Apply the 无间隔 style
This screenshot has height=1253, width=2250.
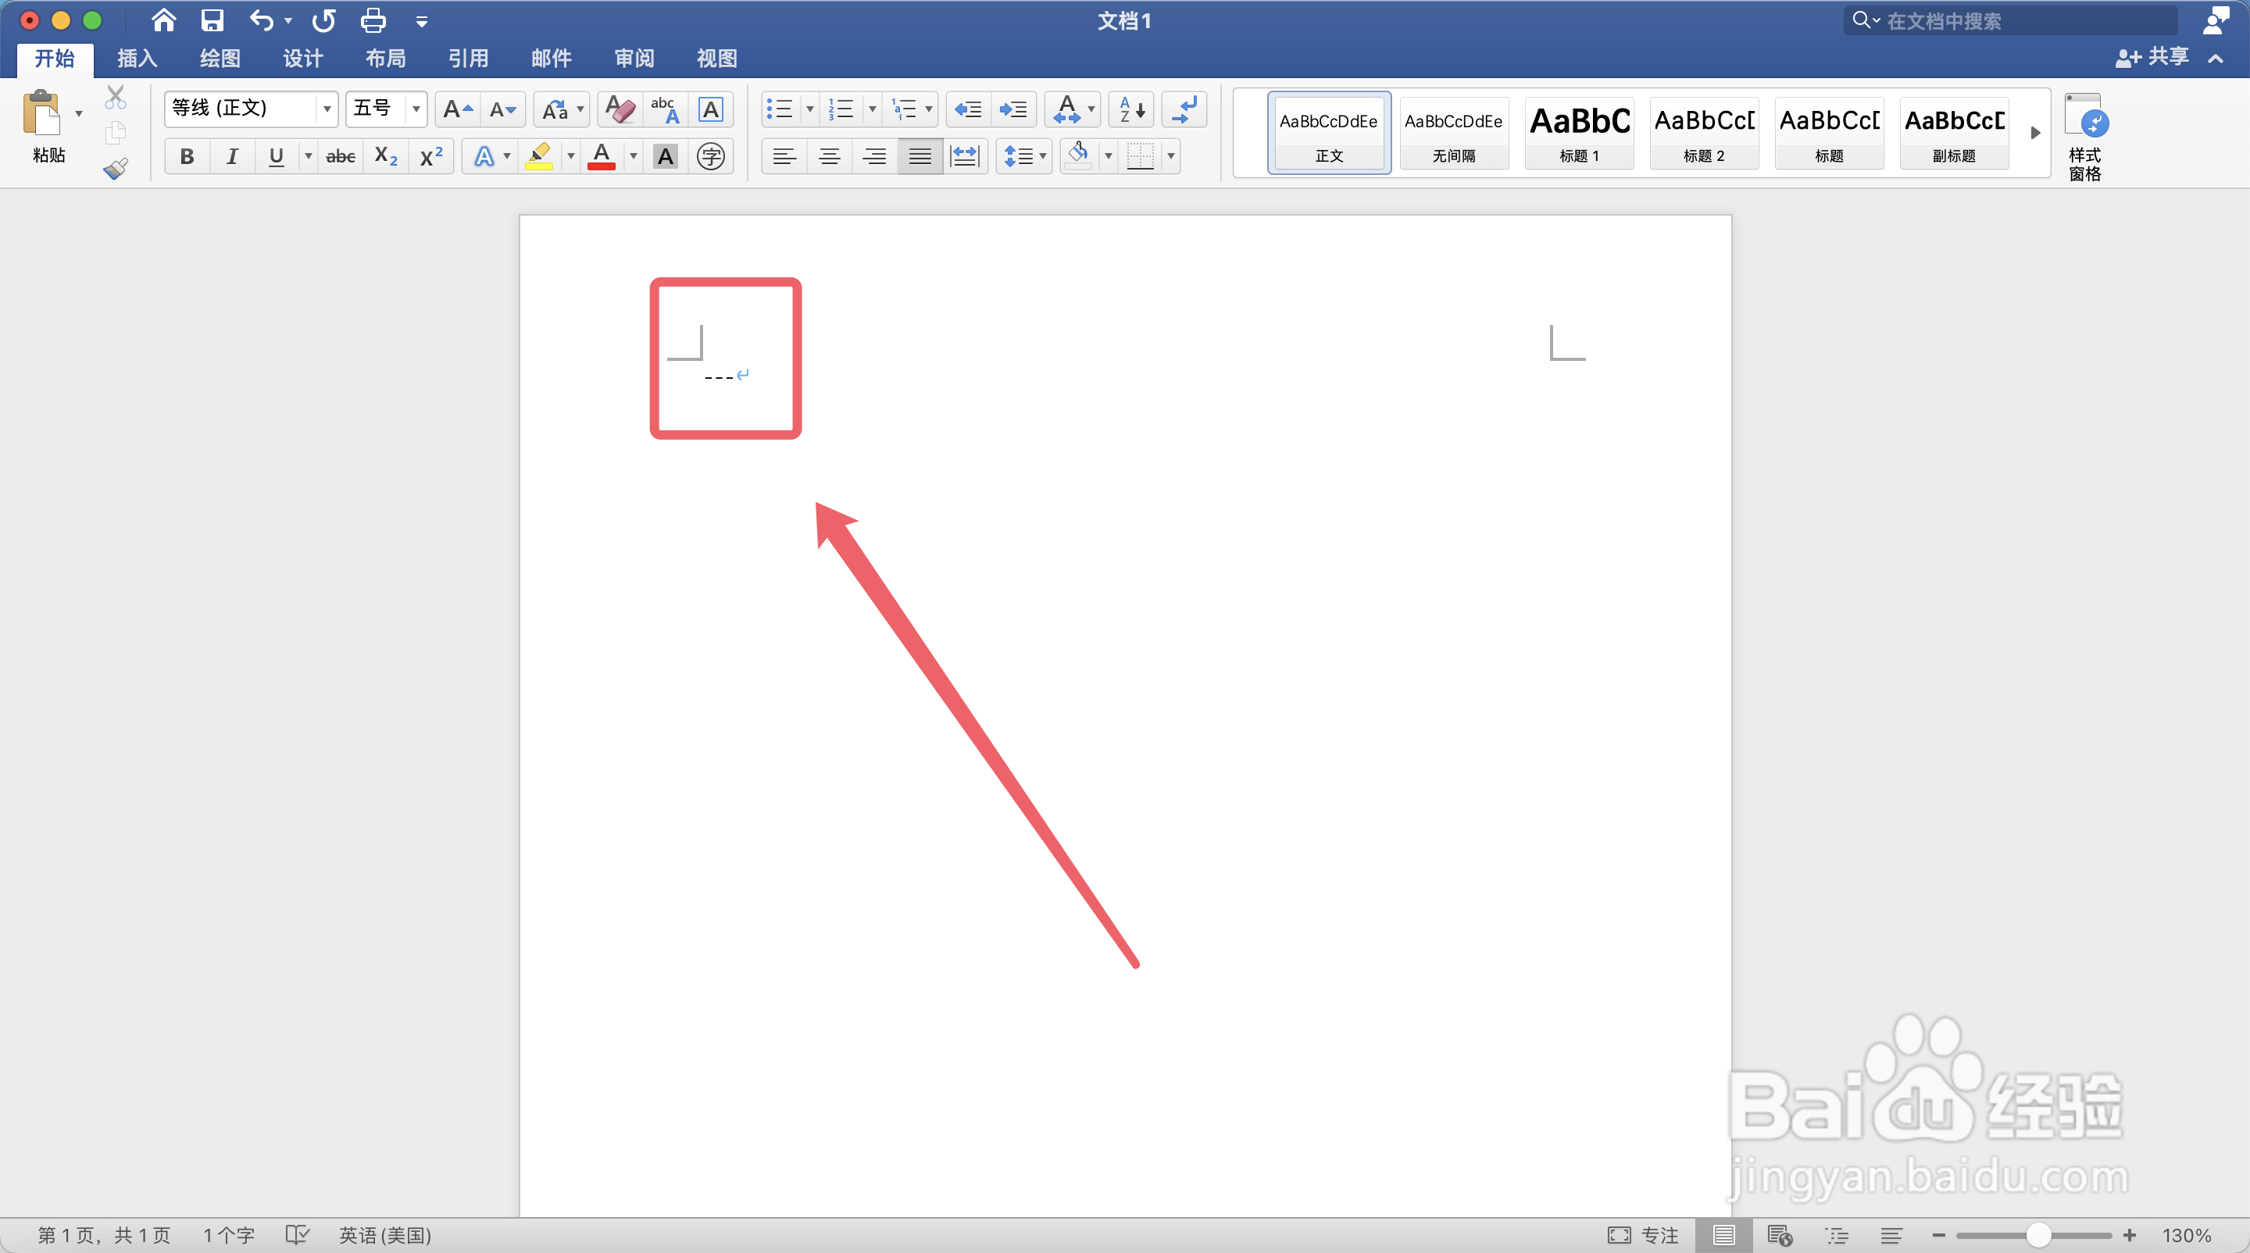point(1454,134)
